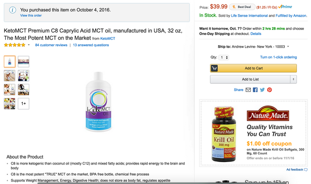Viewport: 311px width, 184px height.
Task: Click the cart icon on Add to Cart
Action: (214, 68)
